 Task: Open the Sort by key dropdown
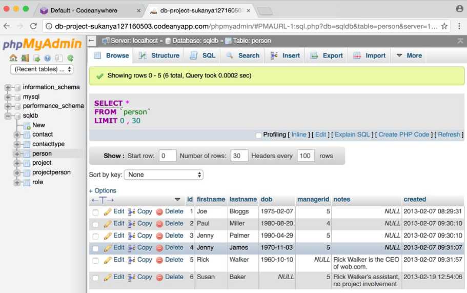pos(164,175)
